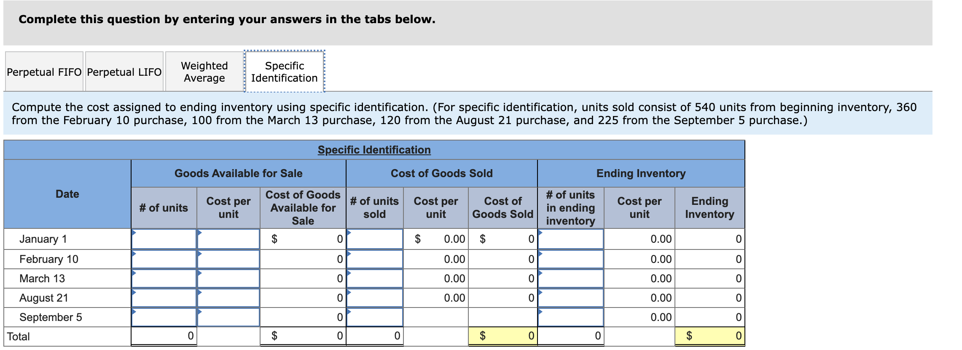
Task: Click the Specific Identification table heading link
Action: [x=374, y=150]
